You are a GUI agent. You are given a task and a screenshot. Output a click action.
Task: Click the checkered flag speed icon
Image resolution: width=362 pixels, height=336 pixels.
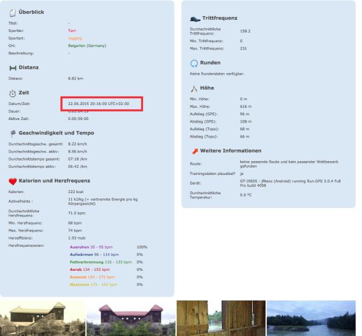pyautogui.click(x=13, y=133)
